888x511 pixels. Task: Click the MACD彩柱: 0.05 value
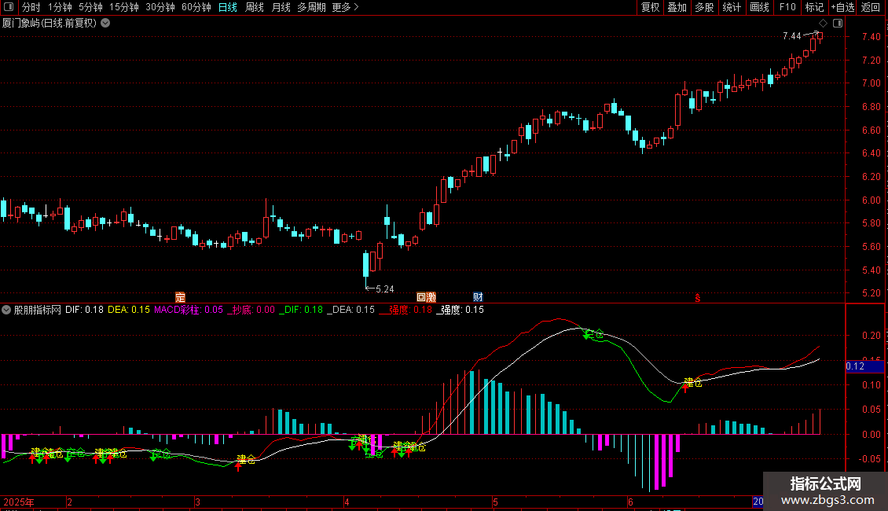189,310
